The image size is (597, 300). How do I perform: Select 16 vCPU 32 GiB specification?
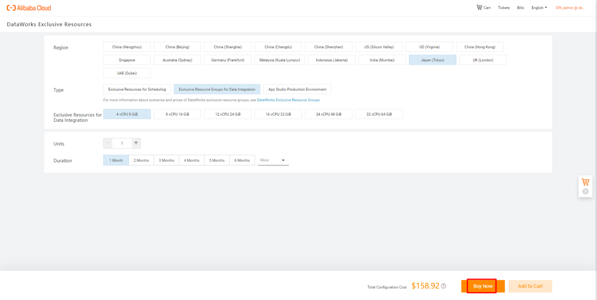click(278, 114)
